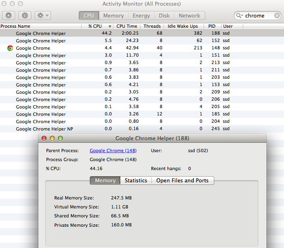284x248 pixels.
Task: Sort by Process Name column
Action: tap(41, 26)
